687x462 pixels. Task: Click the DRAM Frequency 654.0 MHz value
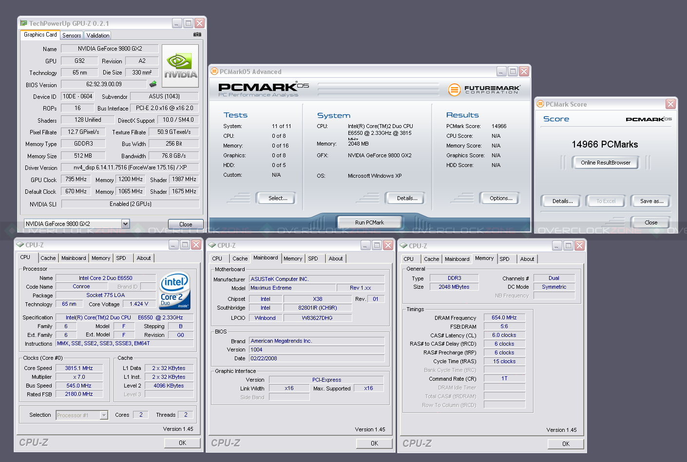click(504, 317)
